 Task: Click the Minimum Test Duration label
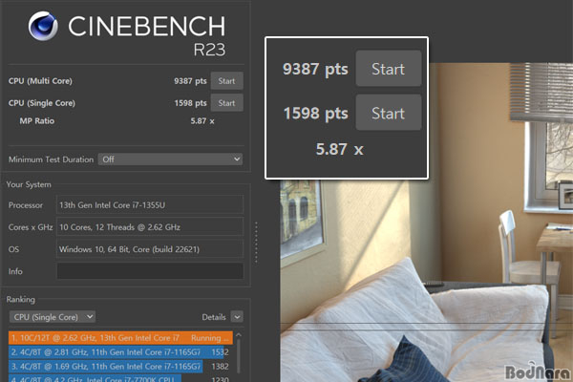point(52,159)
